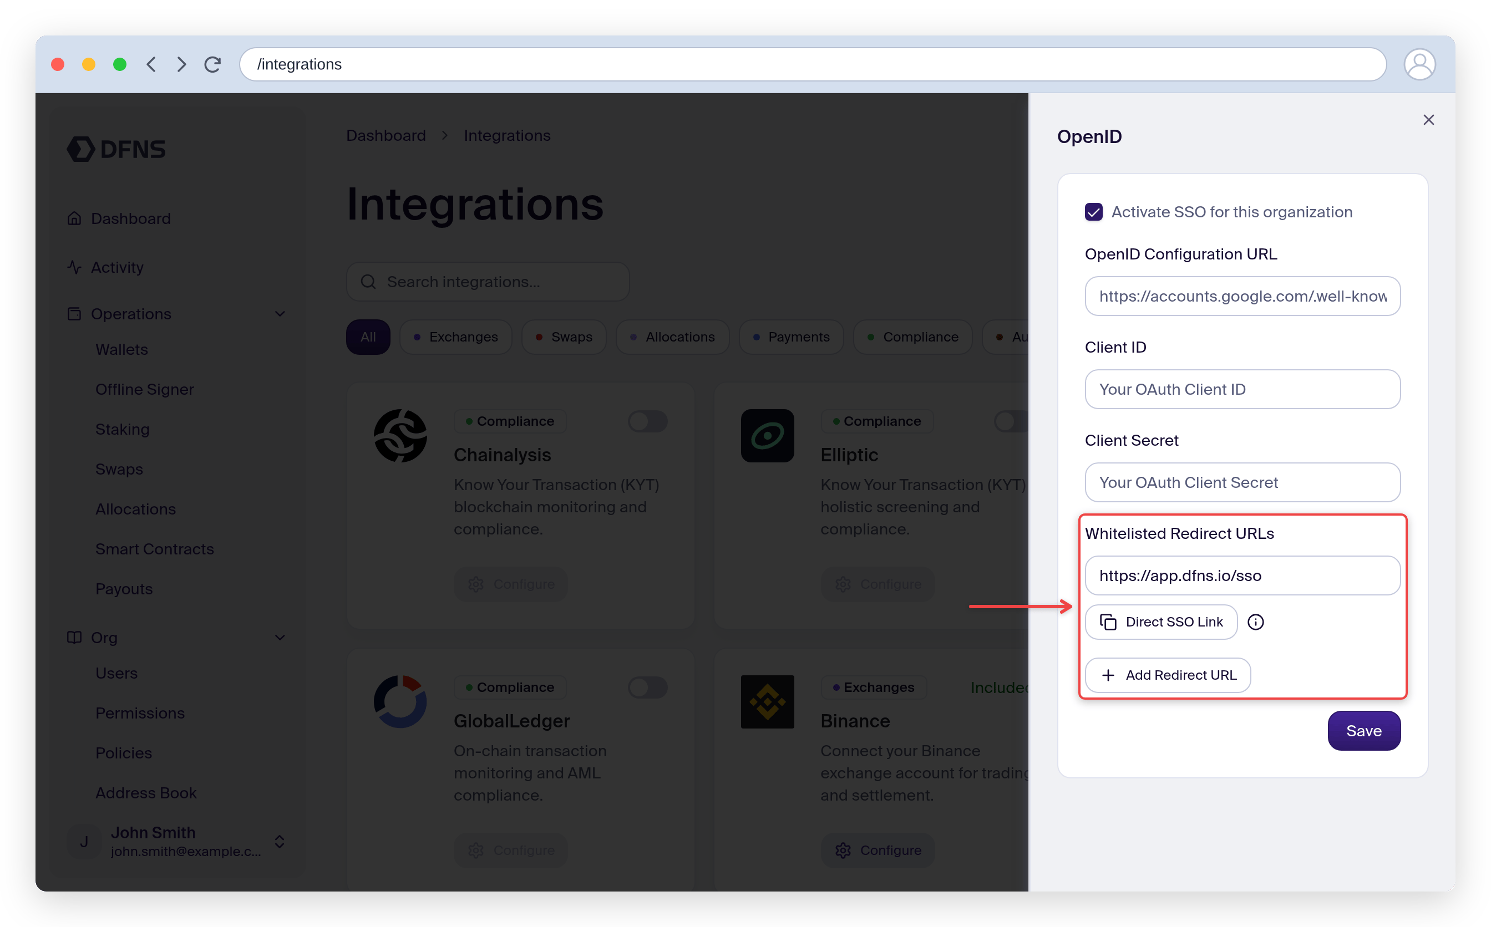Screen dimensions: 1491x927
Task: Filter by Compliance category
Action: 912,337
